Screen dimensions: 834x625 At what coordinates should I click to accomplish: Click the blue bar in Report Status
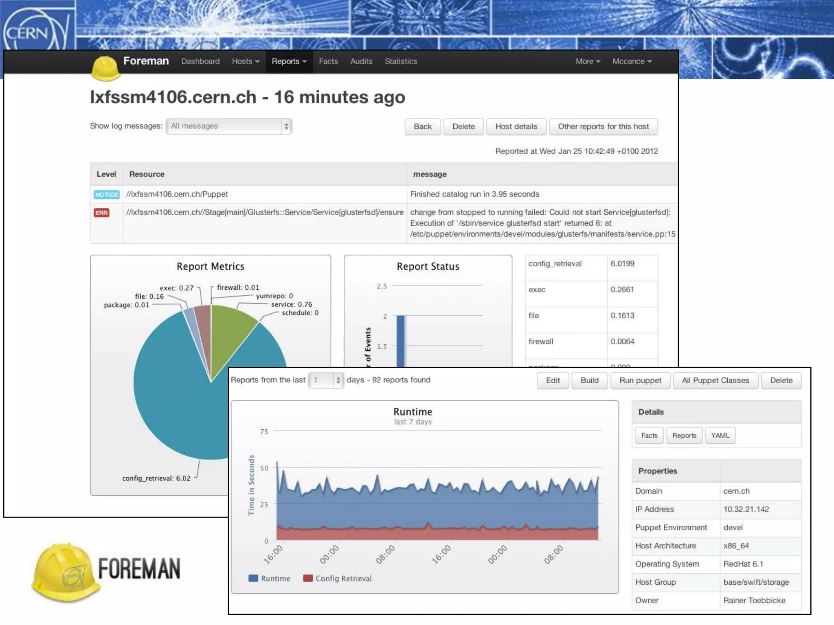[x=401, y=341]
